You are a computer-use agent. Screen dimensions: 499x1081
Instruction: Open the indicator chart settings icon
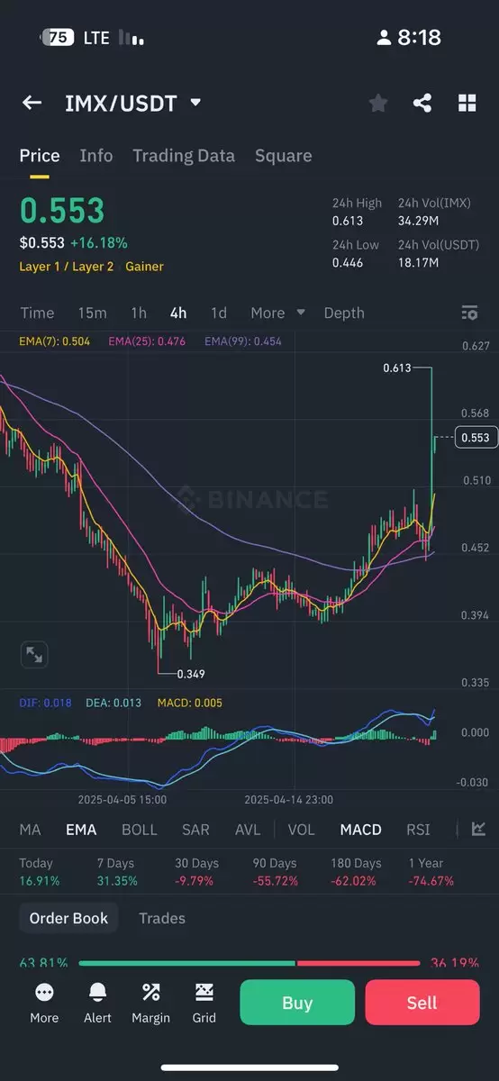tap(479, 830)
